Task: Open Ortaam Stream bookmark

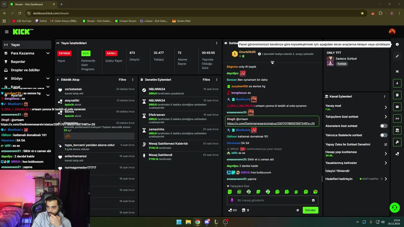Action: pos(126,21)
